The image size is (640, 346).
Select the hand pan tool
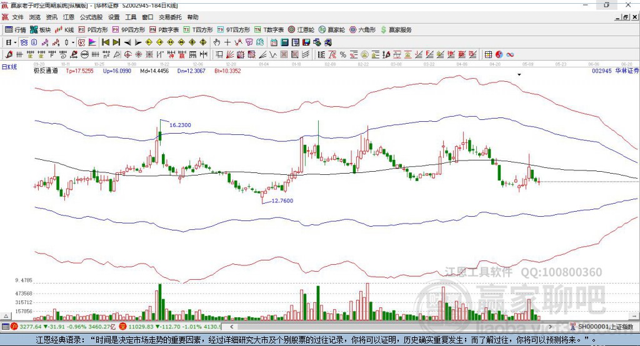point(217,42)
